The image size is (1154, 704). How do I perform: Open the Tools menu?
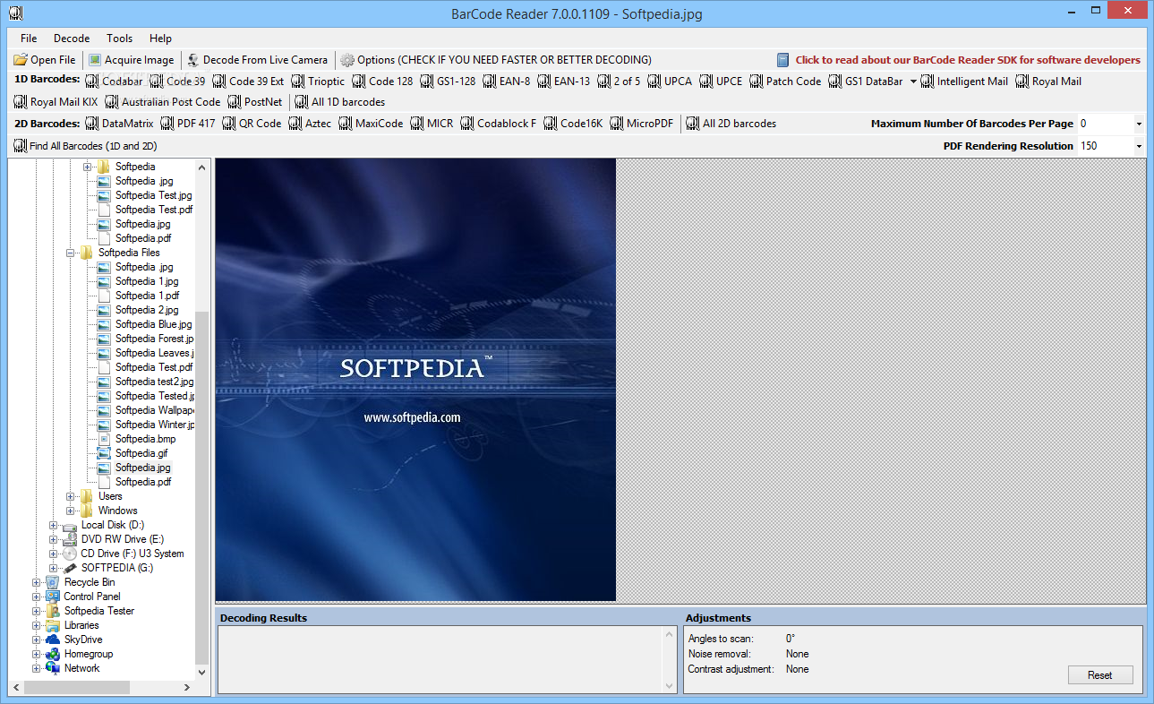point(119,39)
